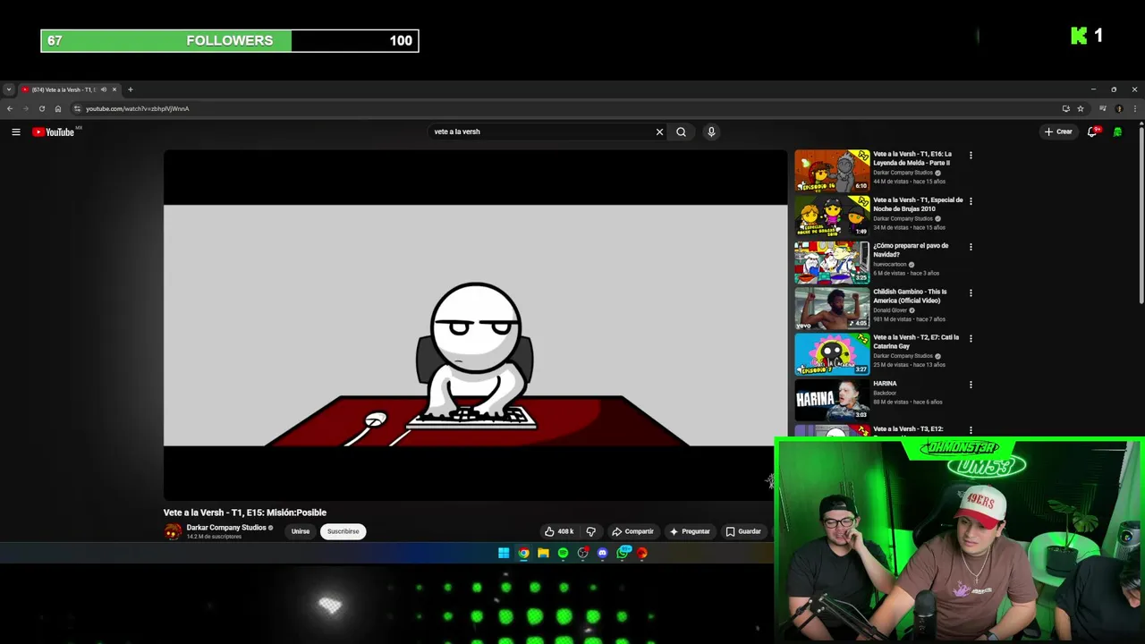
Task: Dislike the video with thumbs down
Action: click(x=590, y=531)
